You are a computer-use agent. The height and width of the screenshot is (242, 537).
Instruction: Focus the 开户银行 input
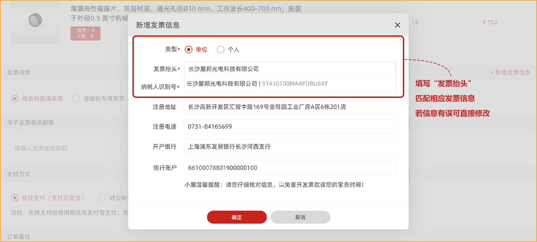(x=290, y=147)
